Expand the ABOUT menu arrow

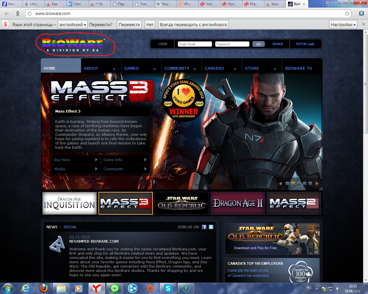pos(114,69)
